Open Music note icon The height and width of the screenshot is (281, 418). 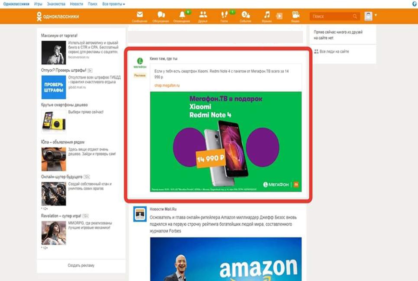267,16
